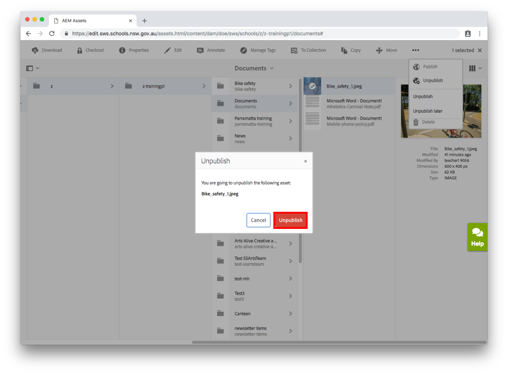Open the column view switcher dropdown
508x374 pixels.
(475, 68)
